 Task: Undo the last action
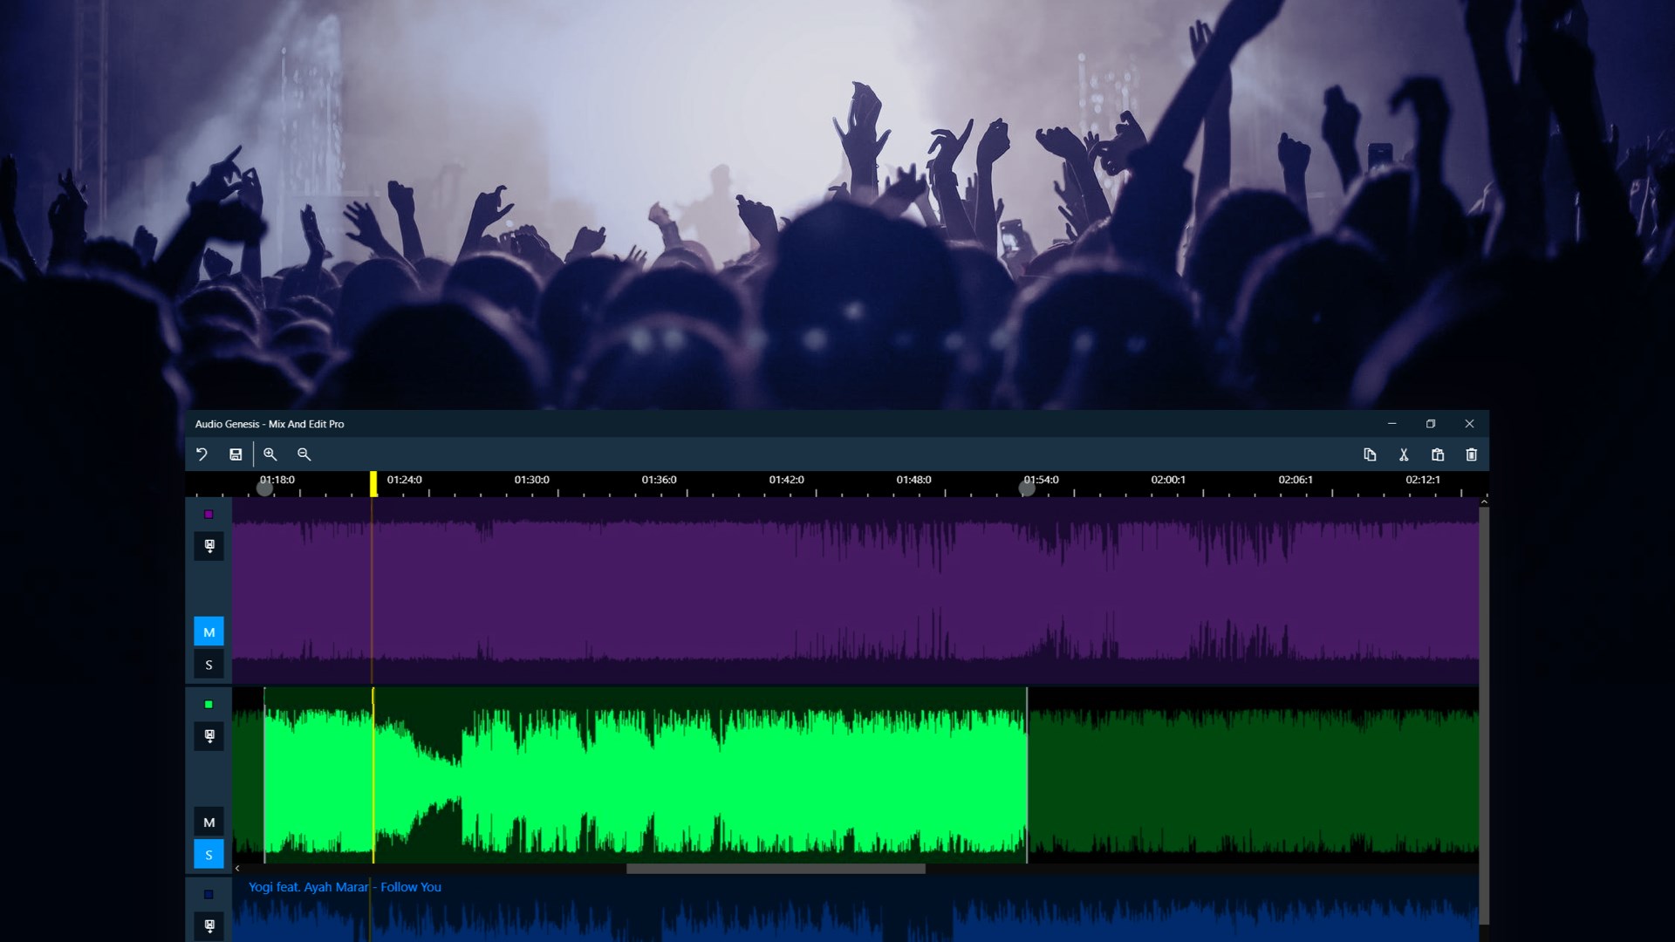(x=202, y=454)
